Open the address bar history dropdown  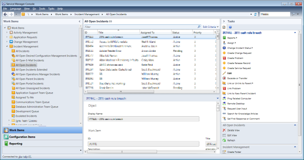point(251,14)
